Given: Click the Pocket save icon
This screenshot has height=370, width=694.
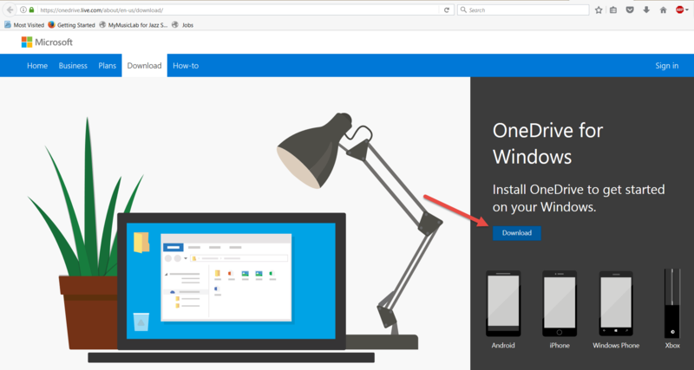Looking at the screenshot, I should (630, 10).
